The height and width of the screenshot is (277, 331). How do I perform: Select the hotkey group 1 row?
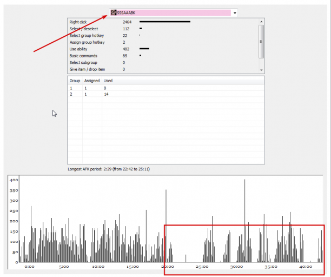tap(166, 88)
